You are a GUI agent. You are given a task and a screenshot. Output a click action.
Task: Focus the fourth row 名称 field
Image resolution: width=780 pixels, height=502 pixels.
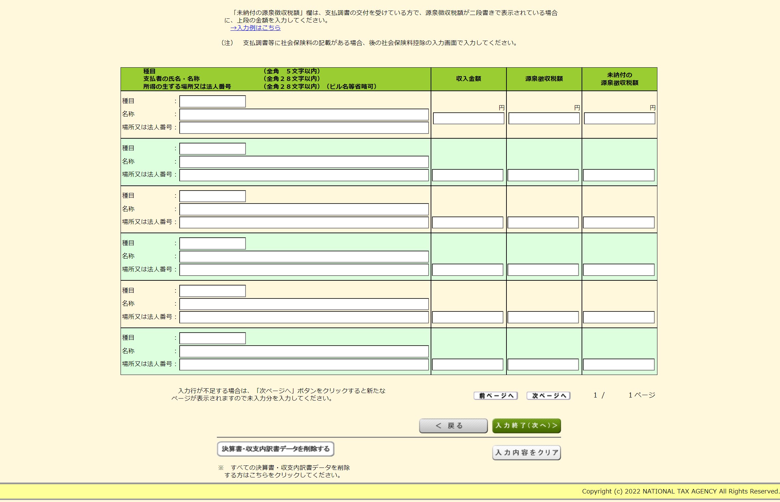pos(304,256)
